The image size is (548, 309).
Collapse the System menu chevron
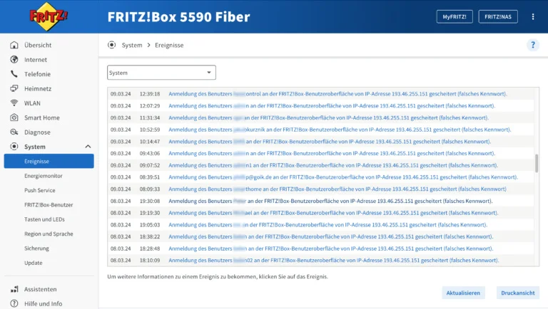pyautogui.click(x=88, y=147)
